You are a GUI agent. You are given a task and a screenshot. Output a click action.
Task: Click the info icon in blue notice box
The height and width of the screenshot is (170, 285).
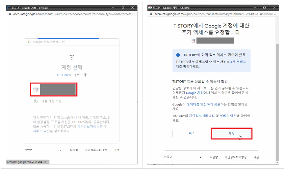(178, 55)
